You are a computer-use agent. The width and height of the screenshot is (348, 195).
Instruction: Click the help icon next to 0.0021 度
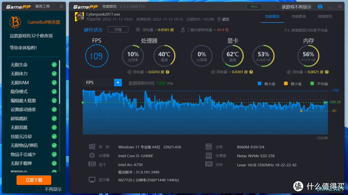[327, 72]
